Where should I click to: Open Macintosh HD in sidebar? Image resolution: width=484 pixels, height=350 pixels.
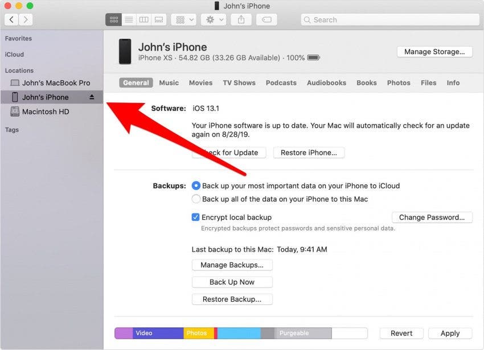coord(52,112)
